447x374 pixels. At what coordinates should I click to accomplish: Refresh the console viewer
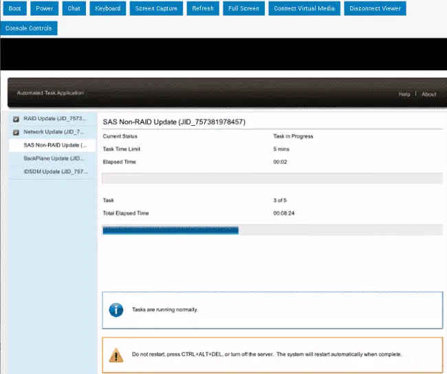tap(203, 8)
